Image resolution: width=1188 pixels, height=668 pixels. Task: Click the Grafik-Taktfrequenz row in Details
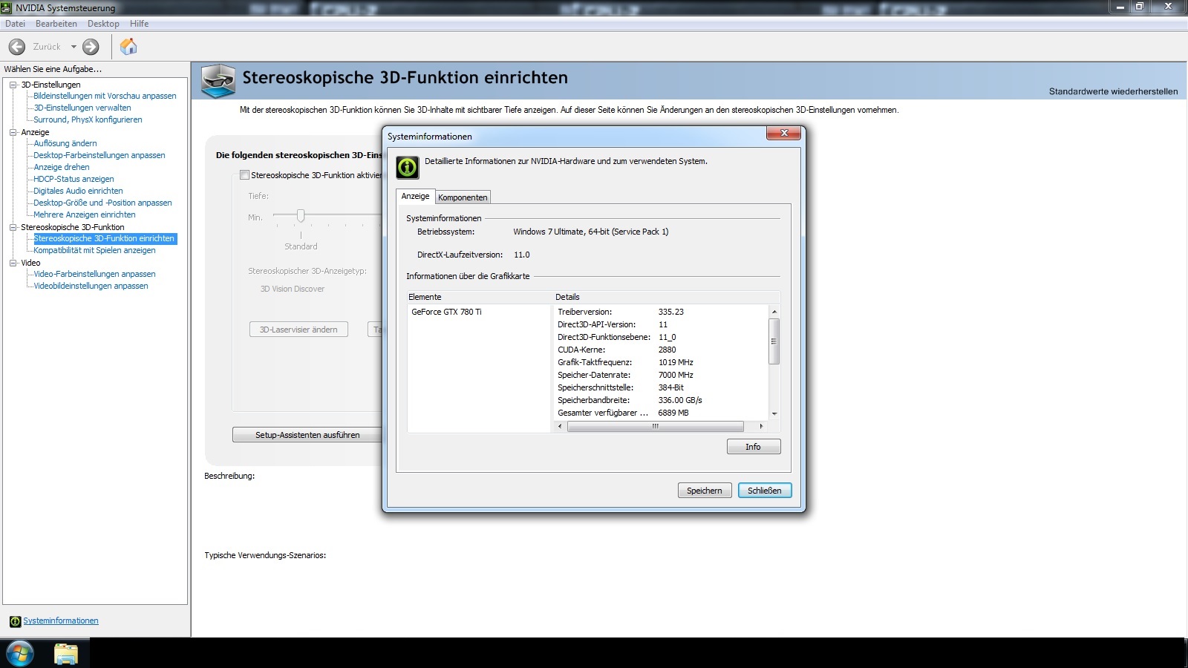coord(661,362)
